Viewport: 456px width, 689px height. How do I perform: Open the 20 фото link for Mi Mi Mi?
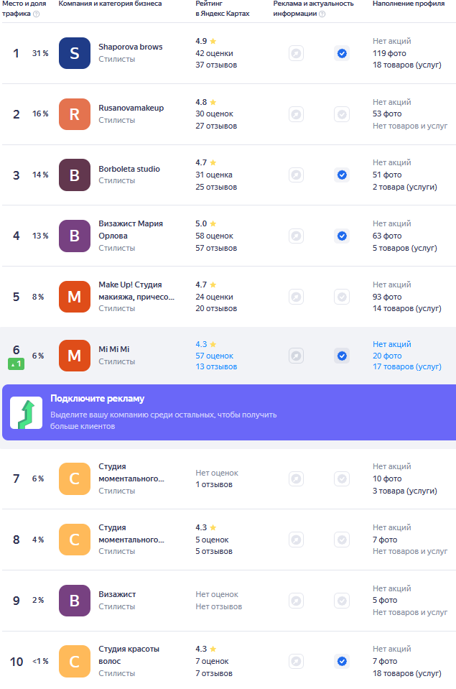click(x=387, y=356)
